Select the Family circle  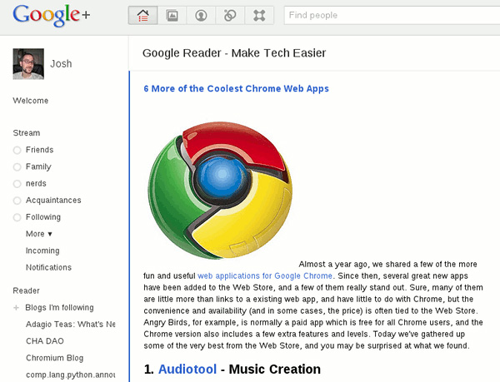(38, 166)
